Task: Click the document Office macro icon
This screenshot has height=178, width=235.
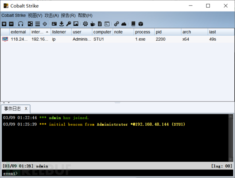Action: (x=100, y=24)
